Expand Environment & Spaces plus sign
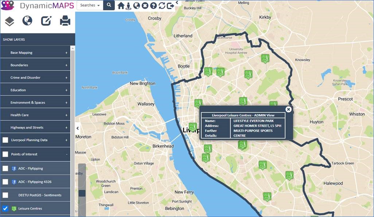Screen dimensions: 374x217 66,103
